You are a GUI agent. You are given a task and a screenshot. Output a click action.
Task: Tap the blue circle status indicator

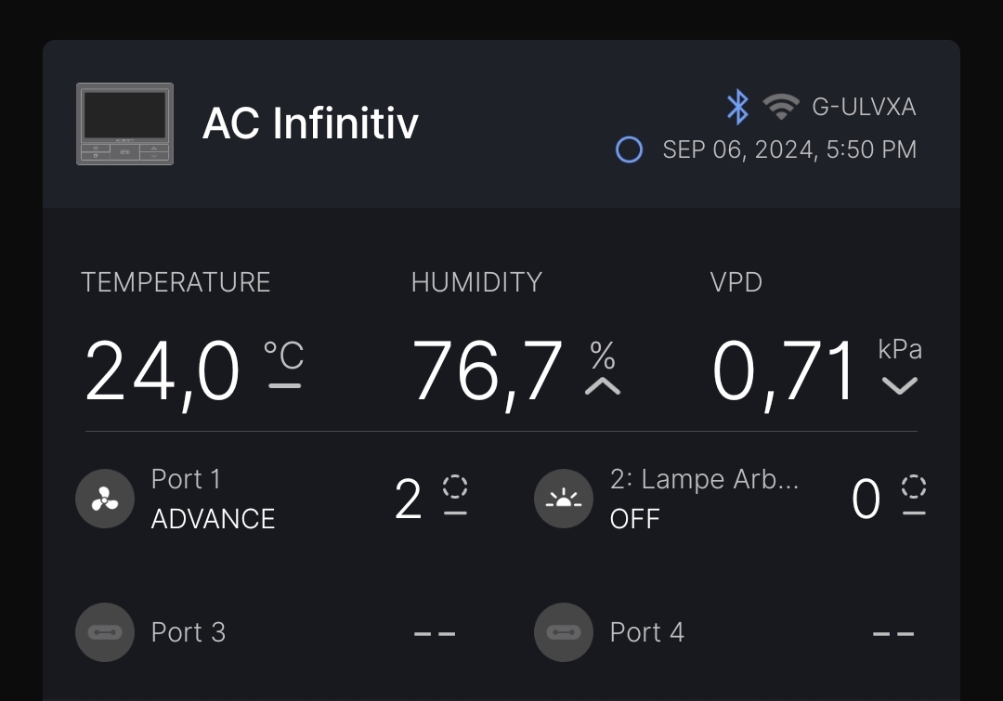click(x=629, y=149)
